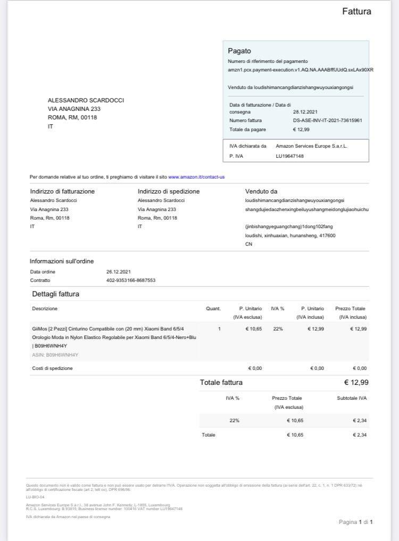Select the contract number 402-9353166-8687553
Screen dimensions: 399x541
(x=131, y=280)
